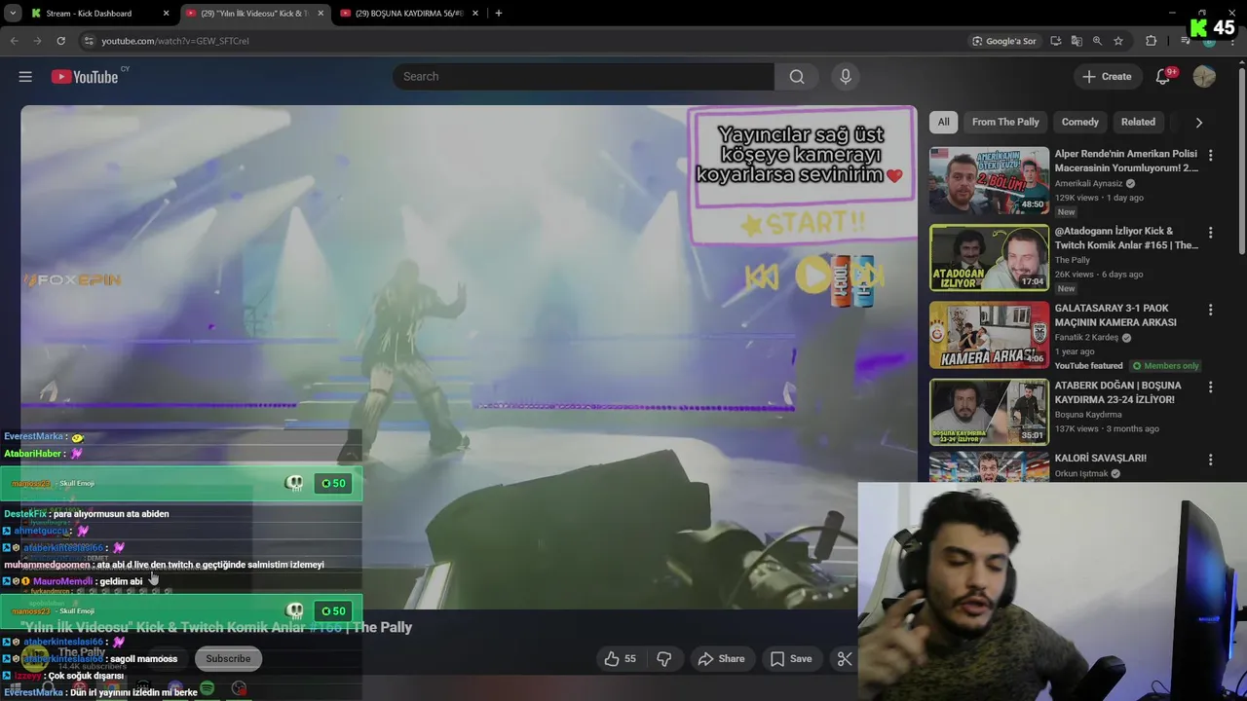Click the Clip scissors icon
The width and height of the screenshot is (1247, 701).
click(x=845, y=659)
